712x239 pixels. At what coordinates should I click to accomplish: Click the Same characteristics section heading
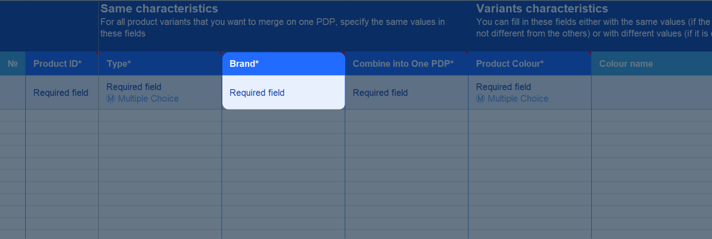159,9
